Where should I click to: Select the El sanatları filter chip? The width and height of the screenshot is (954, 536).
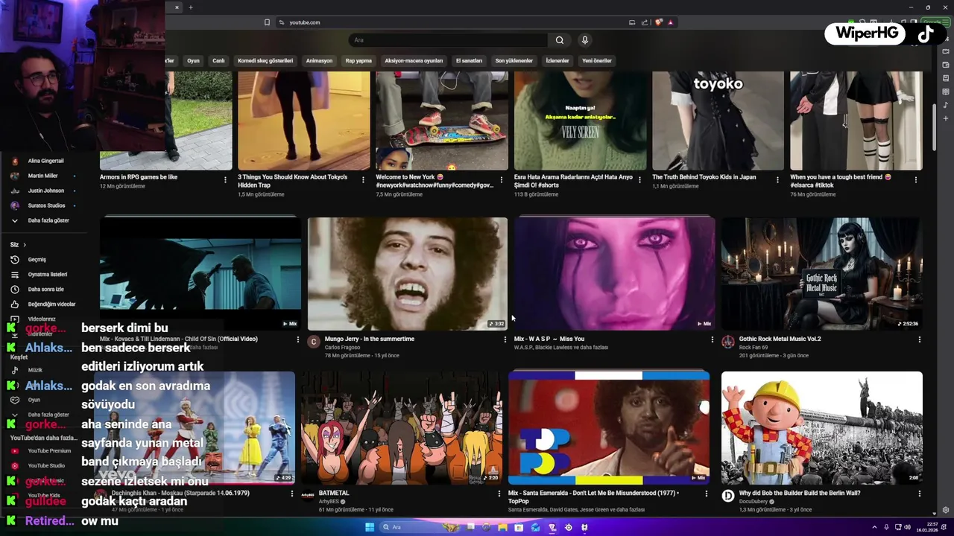click(469, 61)
